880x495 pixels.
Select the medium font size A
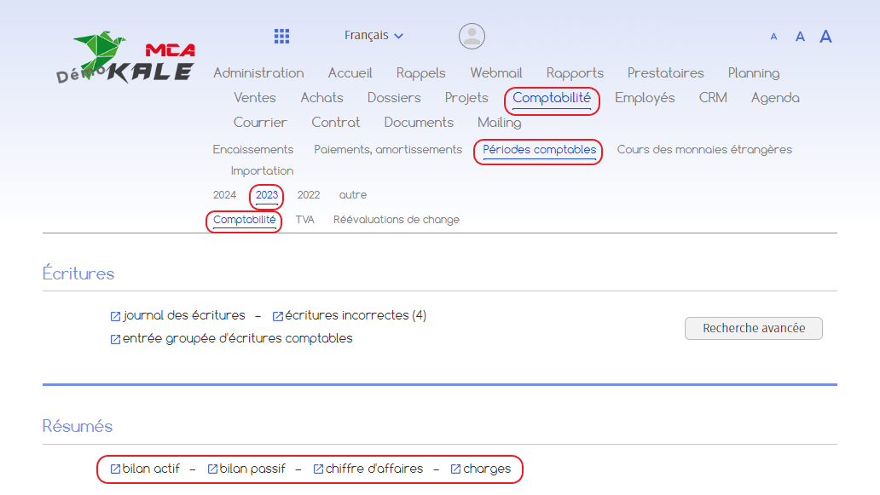point(800,37)
